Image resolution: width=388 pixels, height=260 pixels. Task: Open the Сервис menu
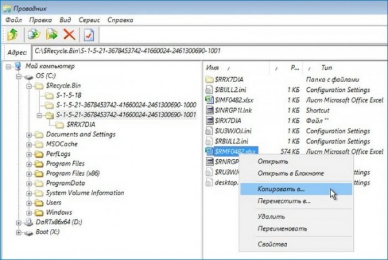click(x=89, y=20)
